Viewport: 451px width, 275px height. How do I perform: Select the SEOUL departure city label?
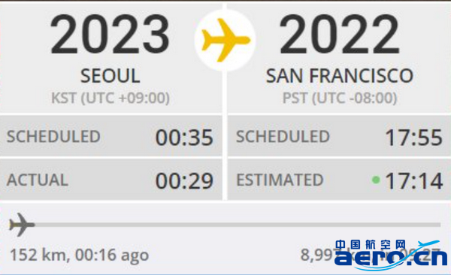(x=110, y=76)
